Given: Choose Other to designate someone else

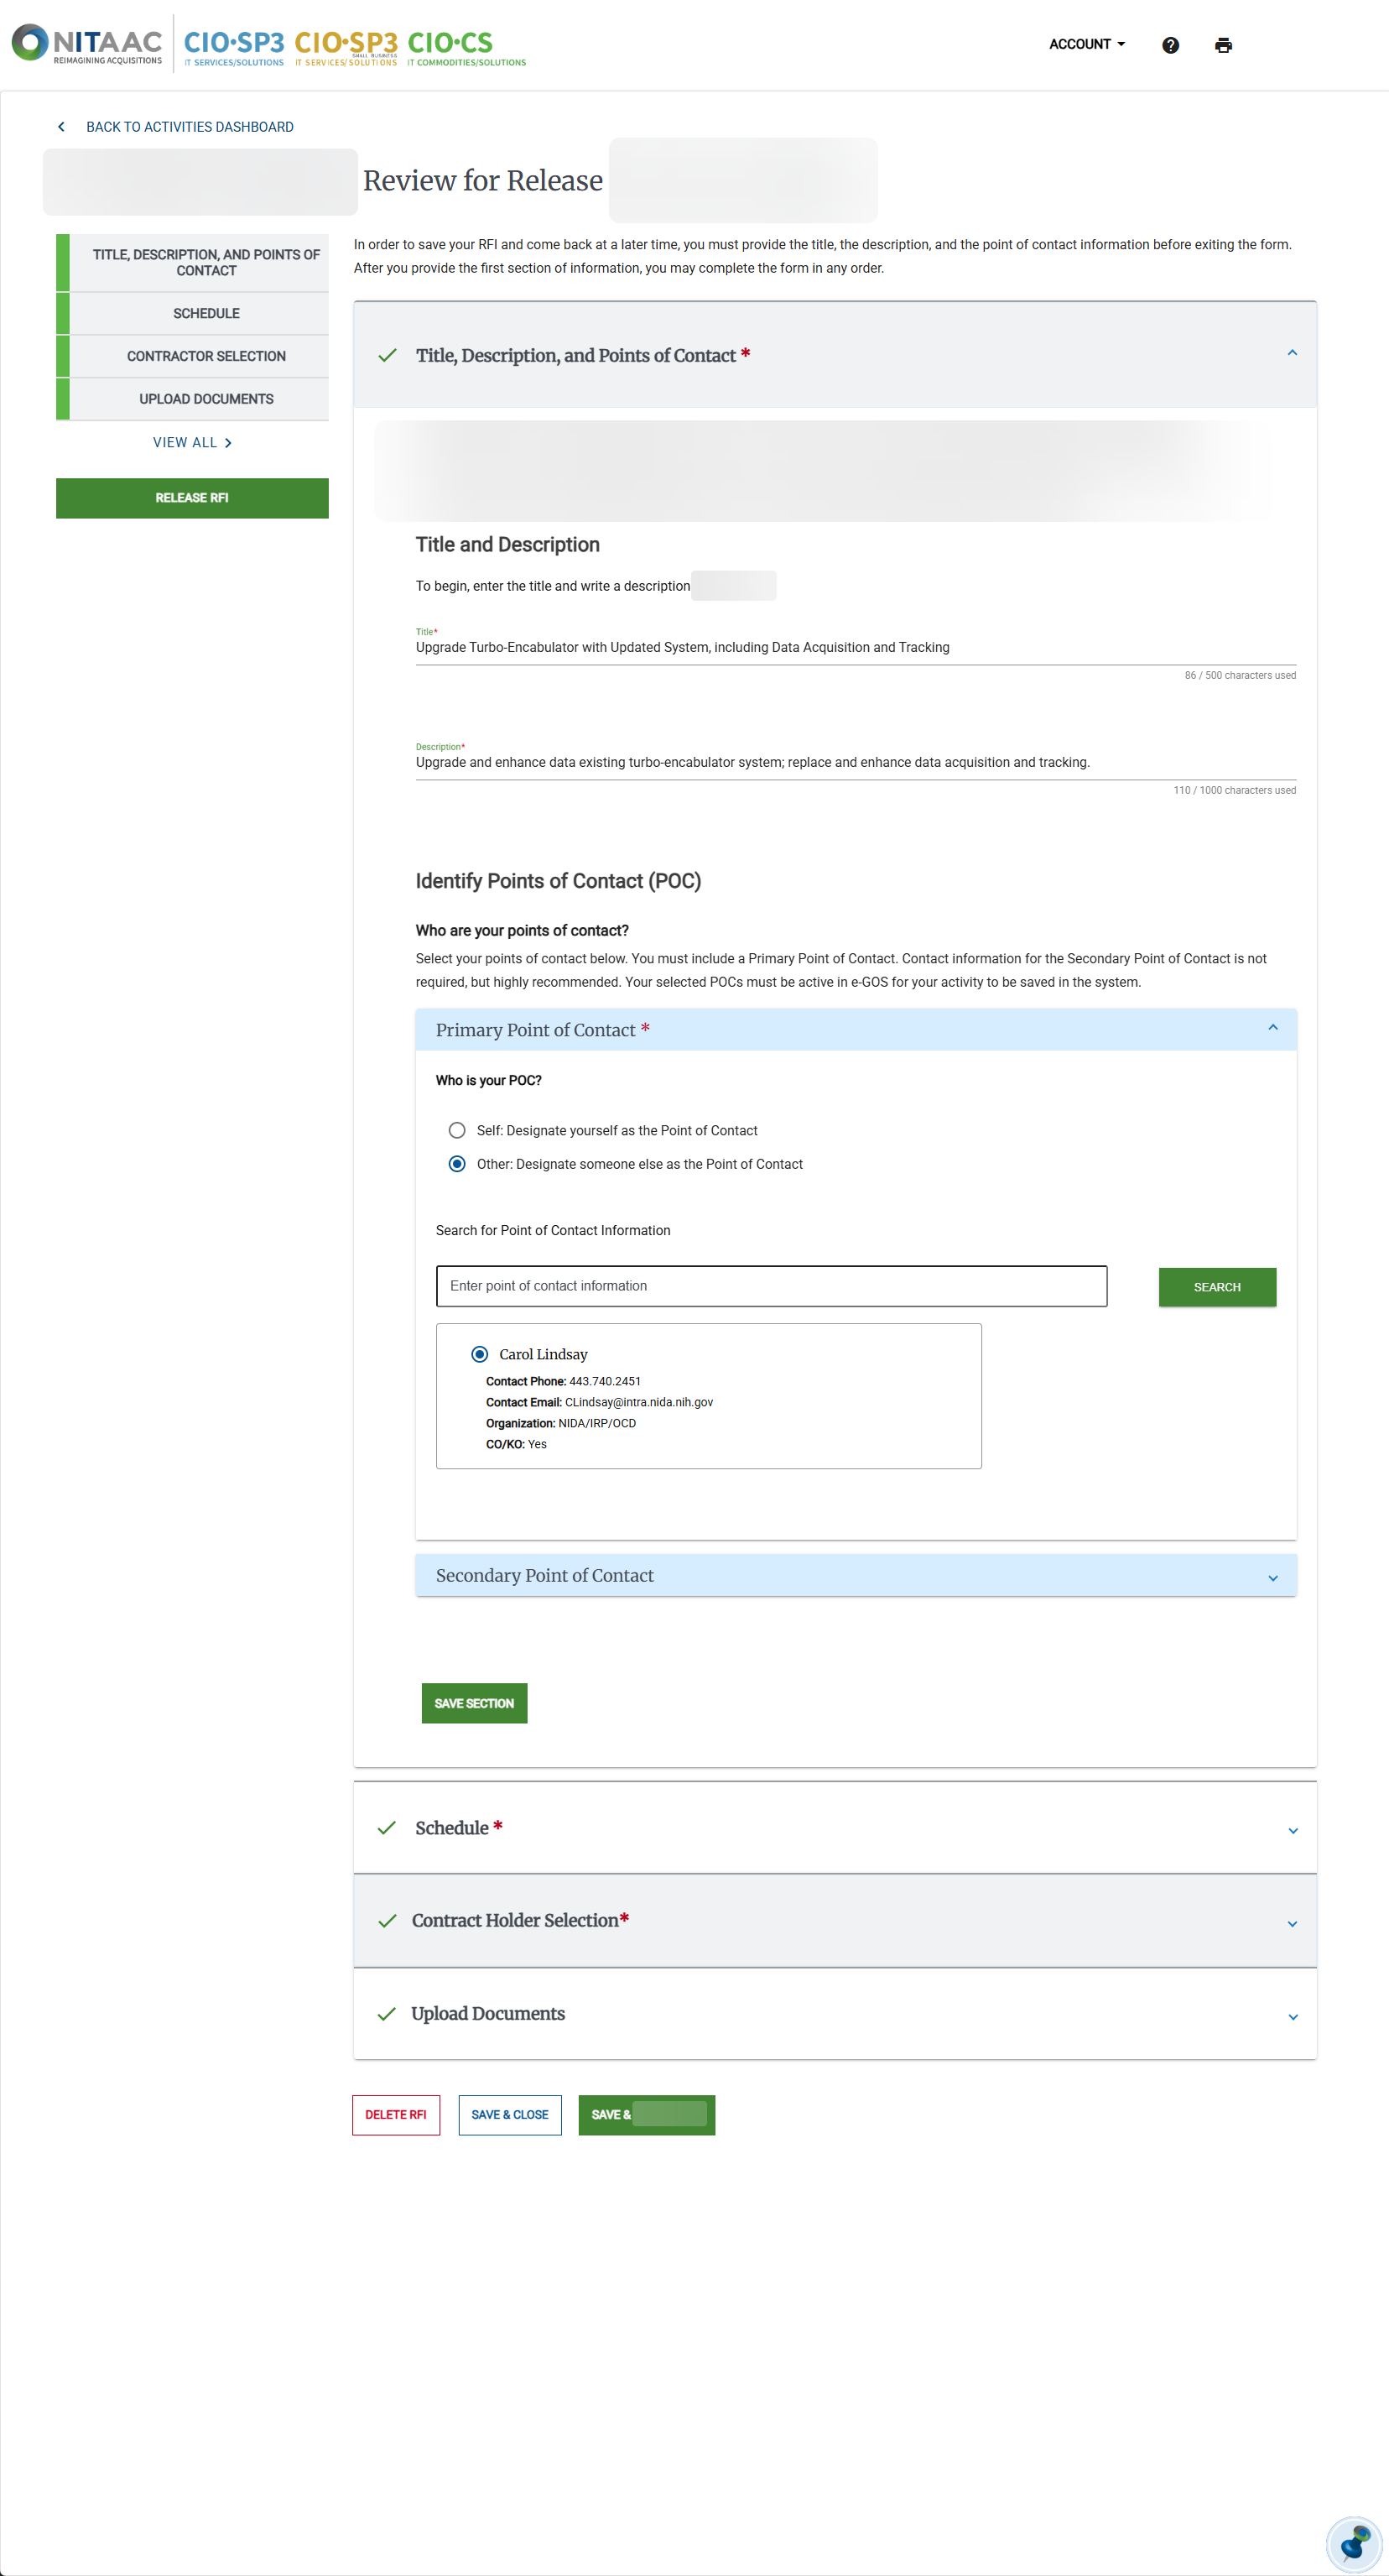Looking at the screenshot, I should pyautogui.click(x=458, y=1164).
